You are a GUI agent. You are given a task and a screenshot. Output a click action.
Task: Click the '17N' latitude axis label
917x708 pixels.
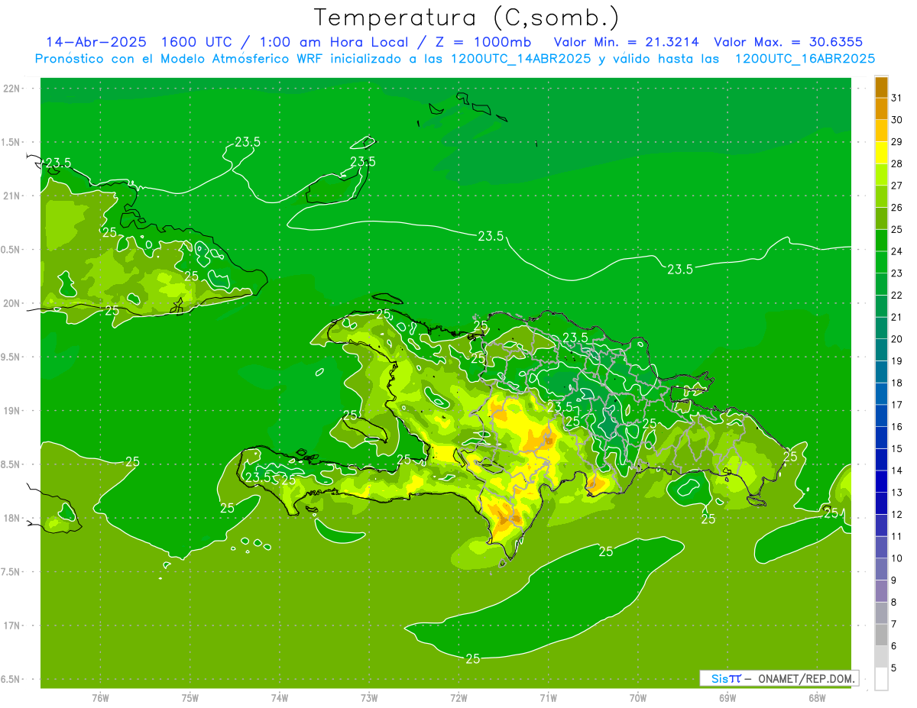(x=11, y=626)
